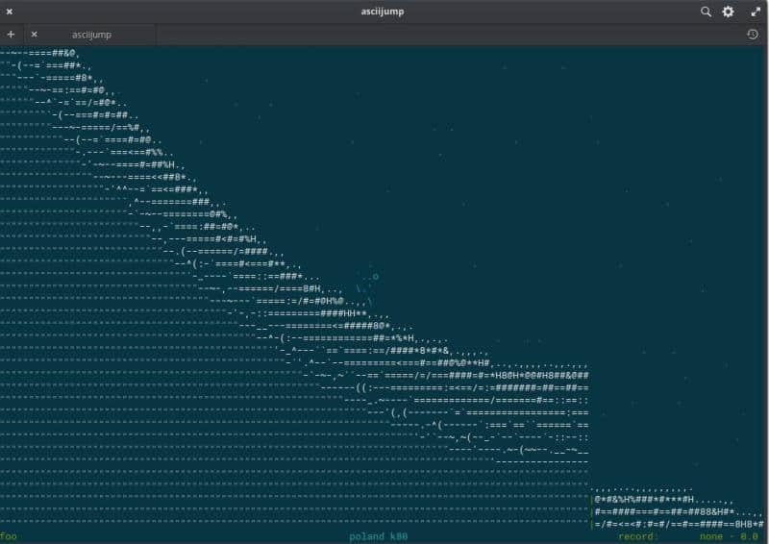The image size is (769, 544).
Task: Close the window using title bar x
Action: click(x=10, y=12)
